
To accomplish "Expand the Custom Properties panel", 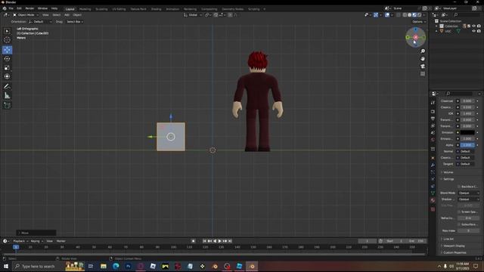I will 454,252.
